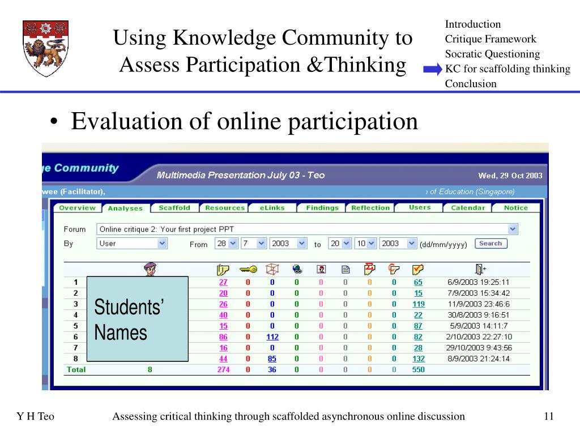Open the teal 119 link
The image size is (580, 435).
[419, 304]
